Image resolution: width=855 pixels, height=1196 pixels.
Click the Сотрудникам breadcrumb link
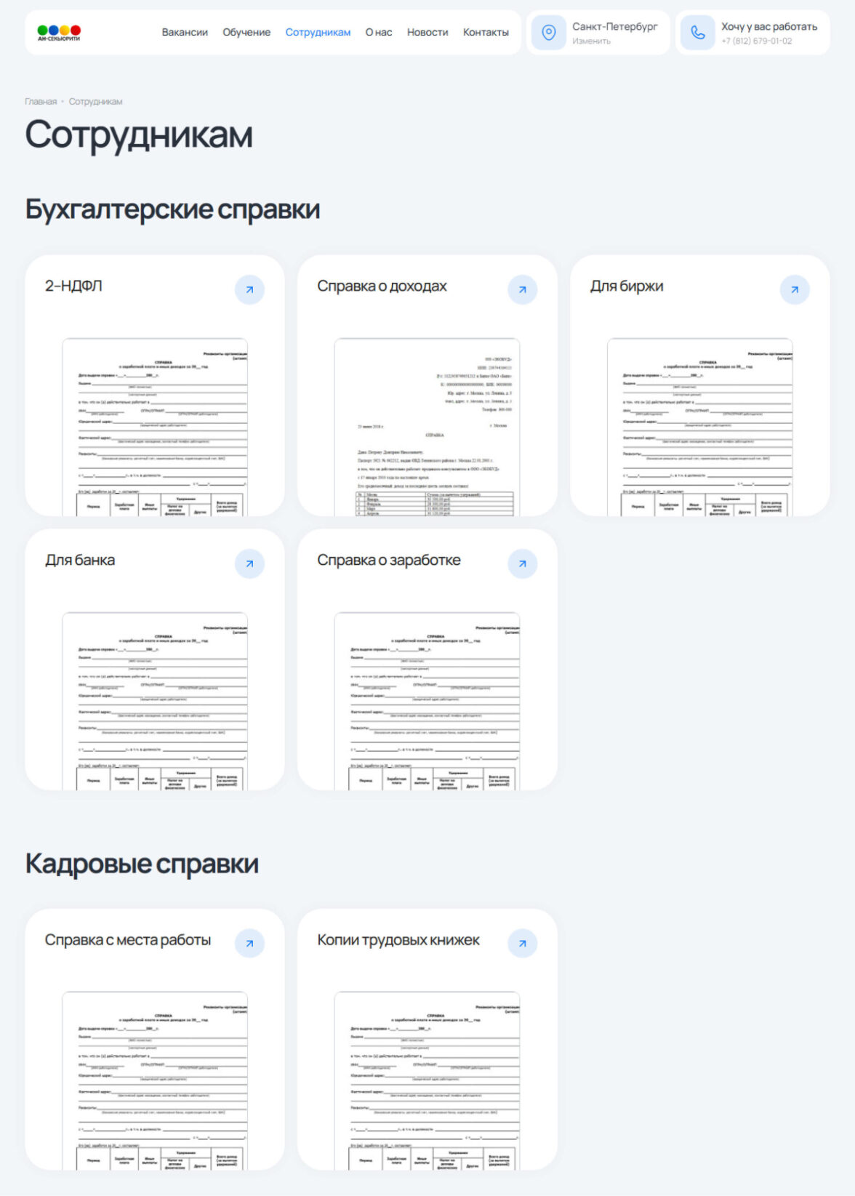pos(95,102)
